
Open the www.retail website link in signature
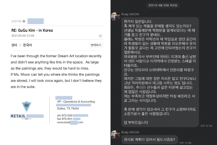click(70, 122)
